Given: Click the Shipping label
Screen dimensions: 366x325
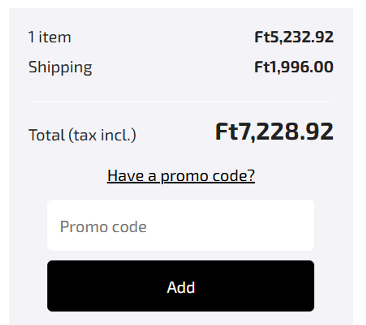Looking at the screenshot, I should tap(60, 67).
